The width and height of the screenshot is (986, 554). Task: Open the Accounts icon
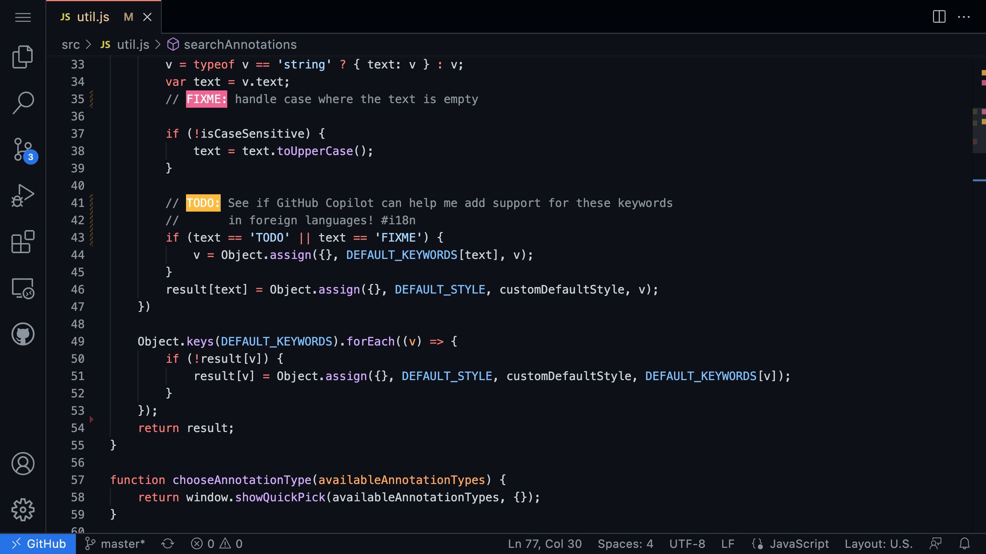(23, 464)
